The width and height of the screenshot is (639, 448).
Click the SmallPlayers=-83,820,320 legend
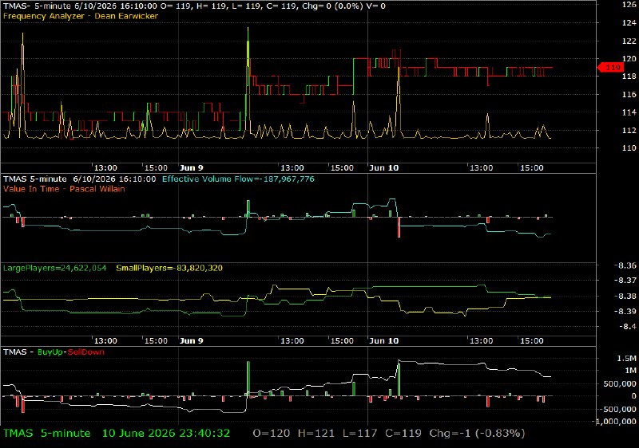(x=169, y=268)
